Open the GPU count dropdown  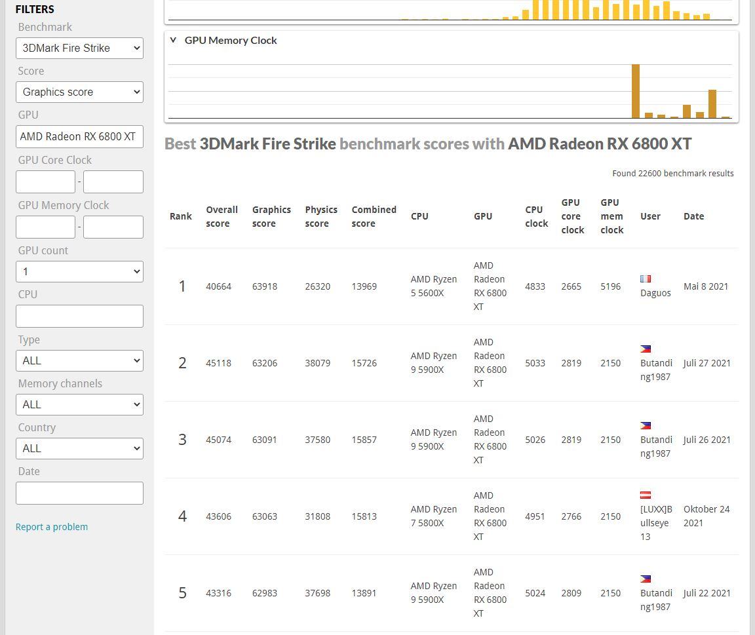pyautogui.click(x=79, y=271)
